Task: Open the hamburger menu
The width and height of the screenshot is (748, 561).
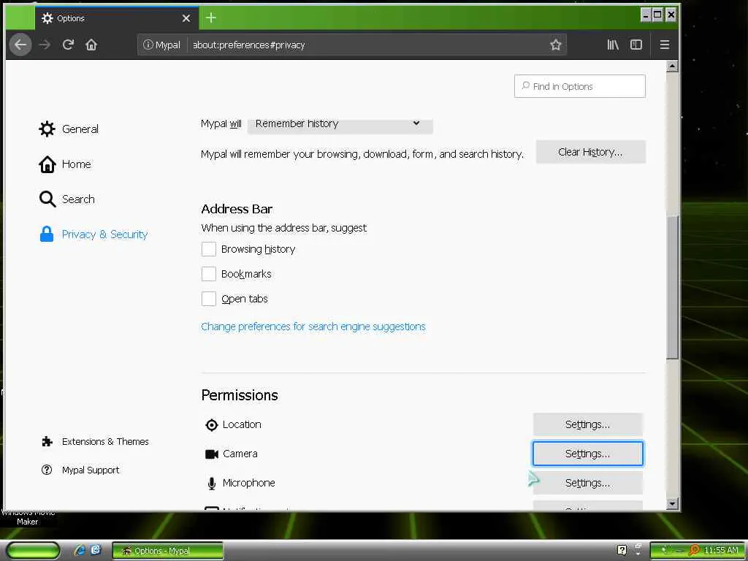Action: 665,45
